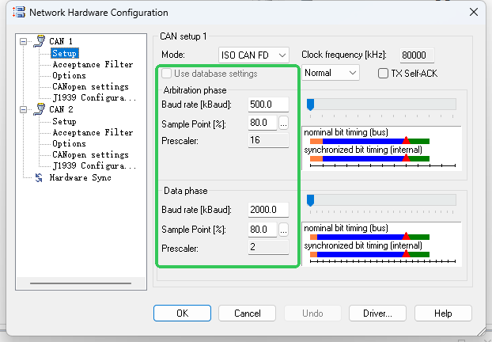This screenshot has width=492, height=342.
Task: Open Options under CAN 1
Action: (x=69, y=75)
